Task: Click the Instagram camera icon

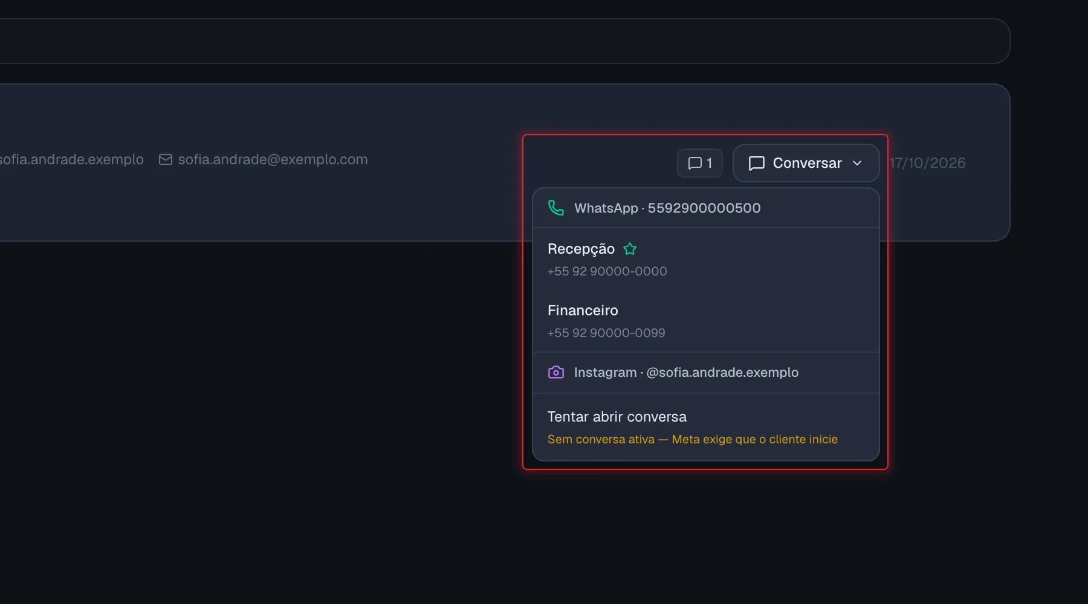Action: pyautogui.click(x=556, y=372)
